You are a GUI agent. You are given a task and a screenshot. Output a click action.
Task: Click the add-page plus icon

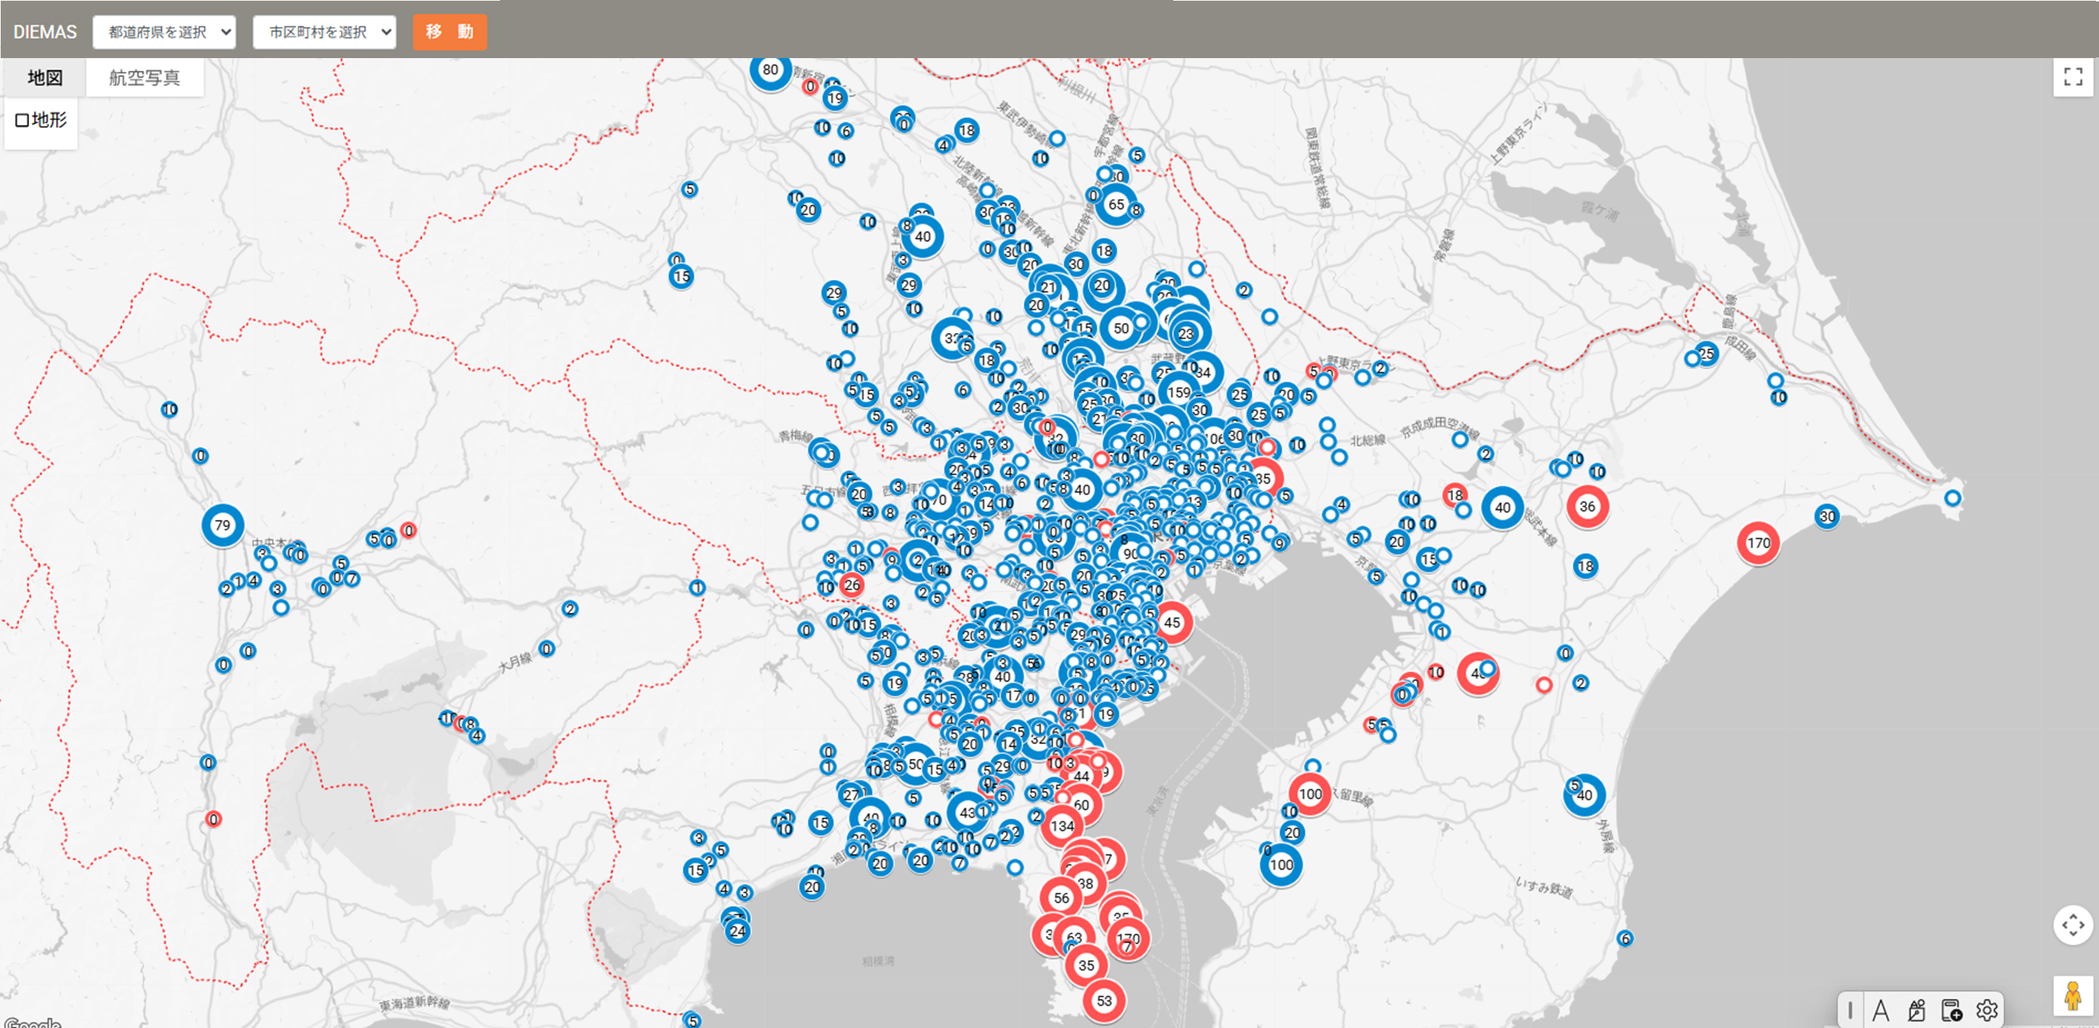pyautogui.click(x=1952, y=1011)
